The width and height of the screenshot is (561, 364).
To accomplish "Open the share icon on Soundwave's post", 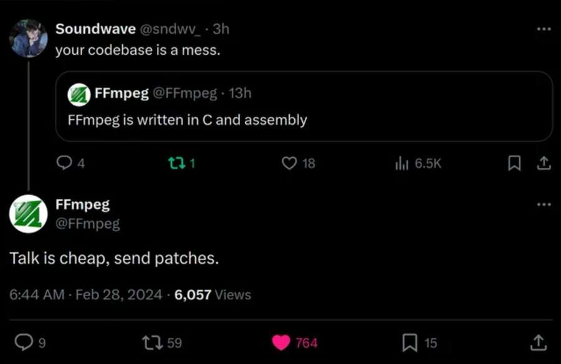I will (545, 163).
